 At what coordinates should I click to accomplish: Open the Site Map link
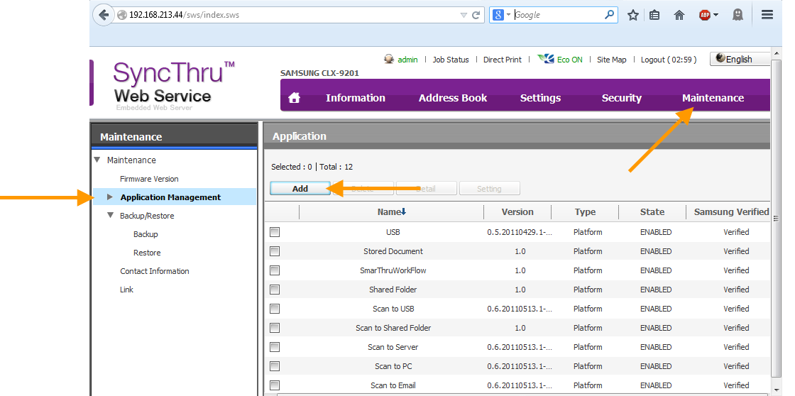click(x=611, y=60)
